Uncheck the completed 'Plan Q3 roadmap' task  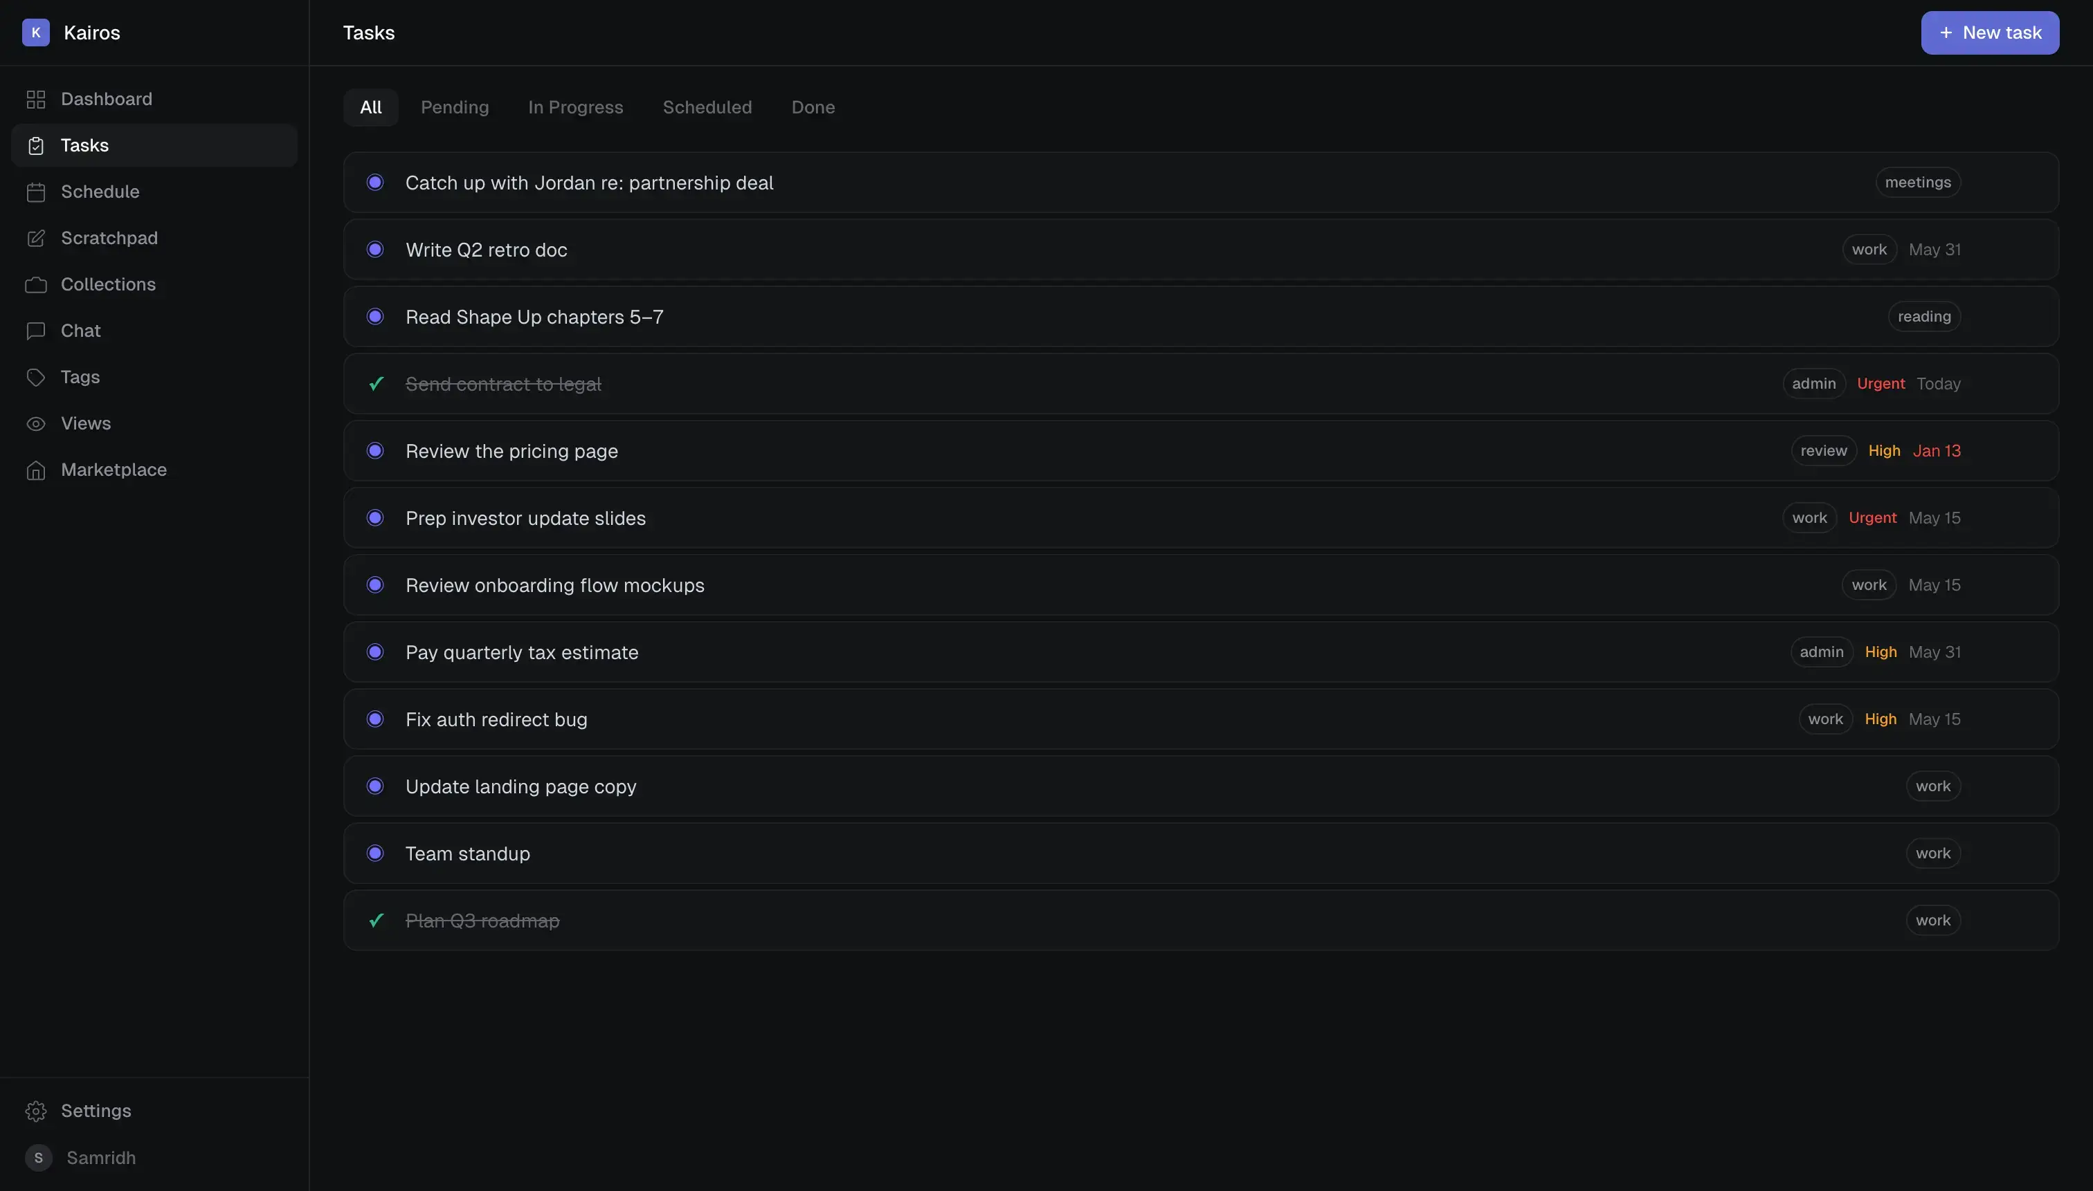coord(376,921)
